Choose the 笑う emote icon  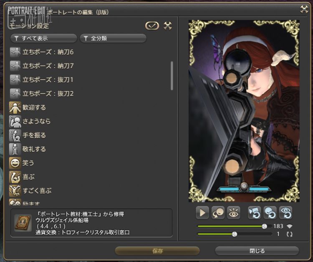(x=15, y=163)
